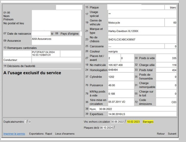
Task: Select the highlighted date 10.02.2023
Action: click(134, 122)
